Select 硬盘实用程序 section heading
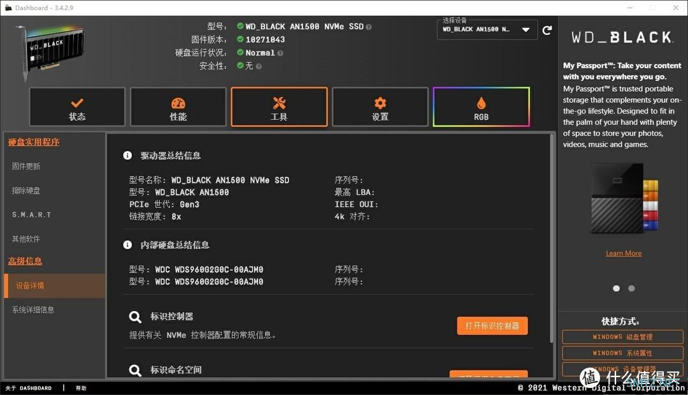This screenshot has height=395, width=688. [34, 142]
